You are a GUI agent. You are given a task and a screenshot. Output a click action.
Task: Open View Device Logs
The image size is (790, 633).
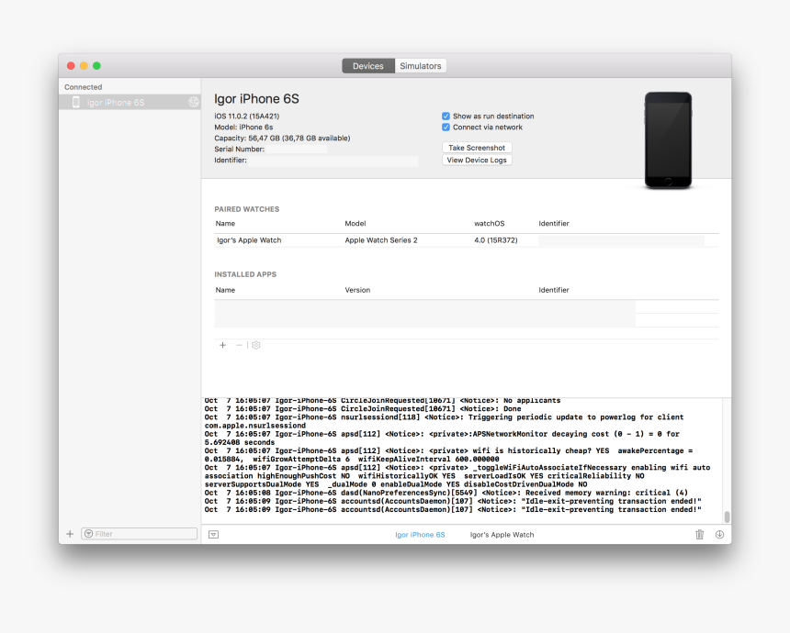click(477, 160)
